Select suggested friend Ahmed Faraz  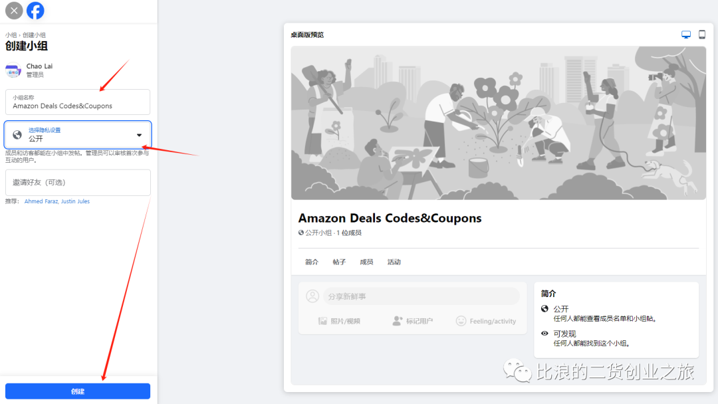coord(41,201)
